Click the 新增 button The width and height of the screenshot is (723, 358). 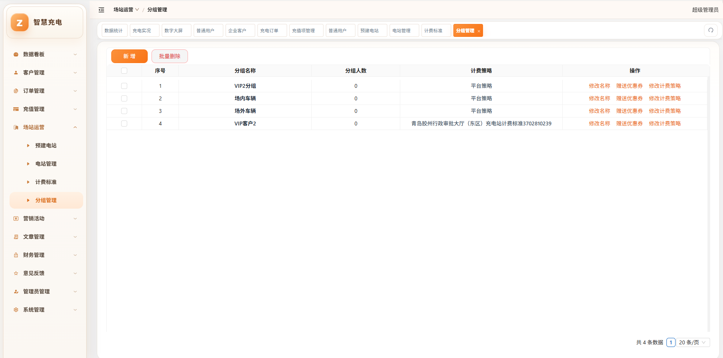(129, 56)
